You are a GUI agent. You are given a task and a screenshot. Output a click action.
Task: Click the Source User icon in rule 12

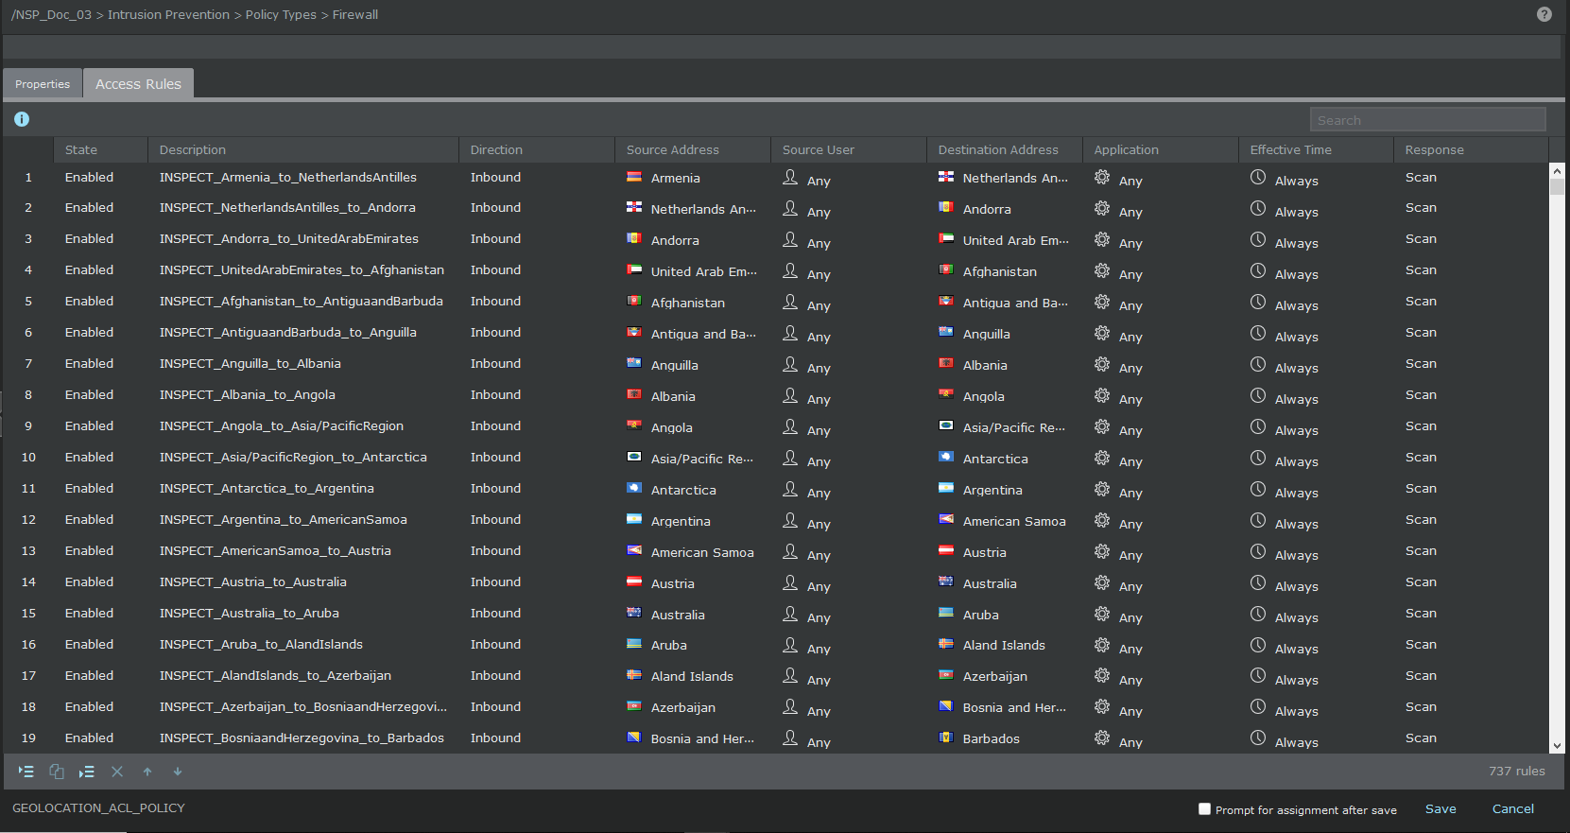pos(790,520)
